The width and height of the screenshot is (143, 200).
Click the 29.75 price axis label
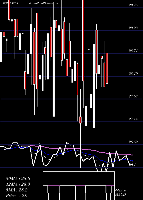point(133,5)
